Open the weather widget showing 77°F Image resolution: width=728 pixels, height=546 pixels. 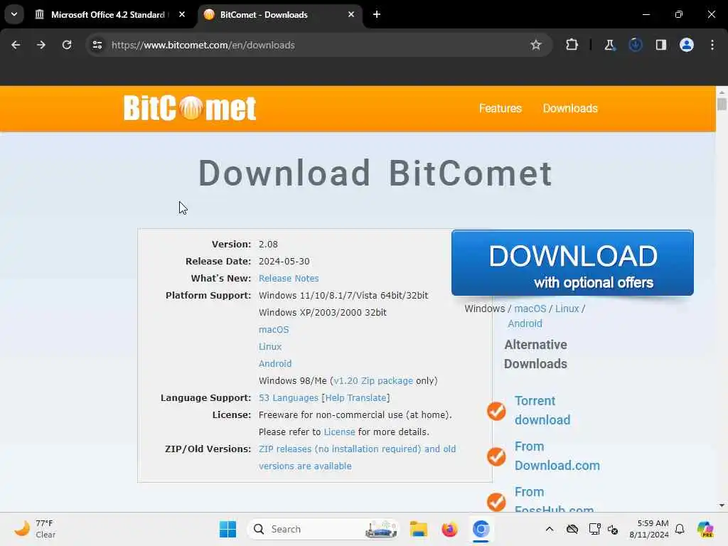click(35, 529)
